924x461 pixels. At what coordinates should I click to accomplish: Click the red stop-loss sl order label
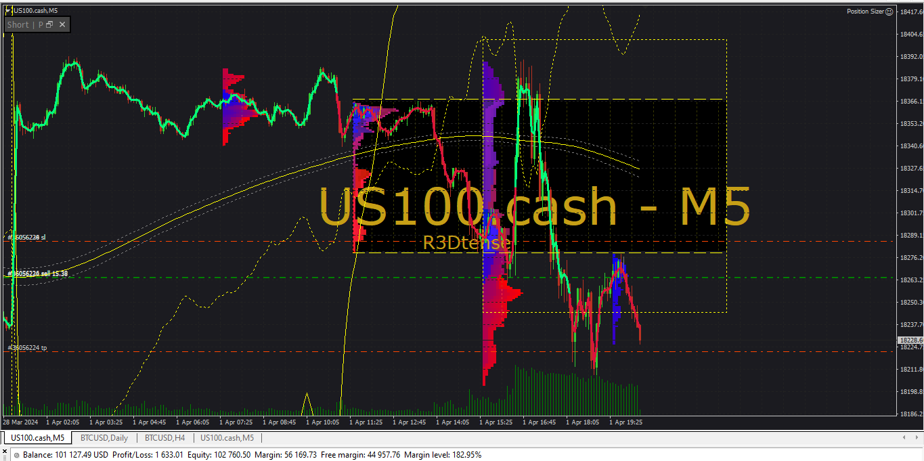click(27, 237)
